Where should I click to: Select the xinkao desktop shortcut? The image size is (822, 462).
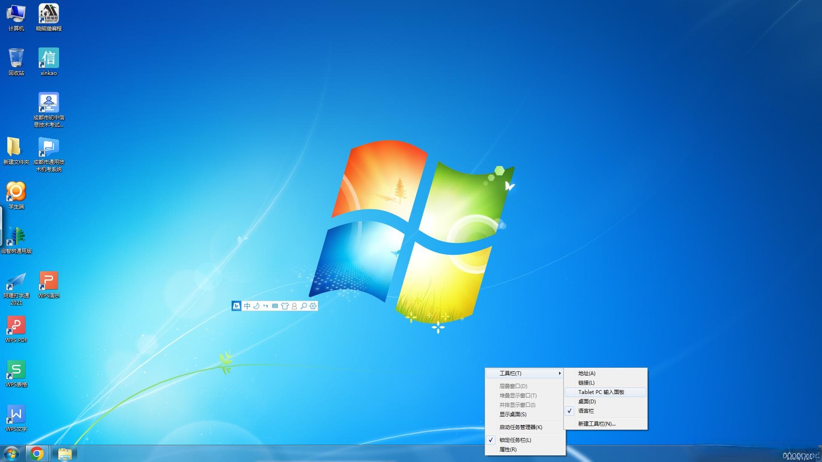pyautogui.click(x=49, y=62)
